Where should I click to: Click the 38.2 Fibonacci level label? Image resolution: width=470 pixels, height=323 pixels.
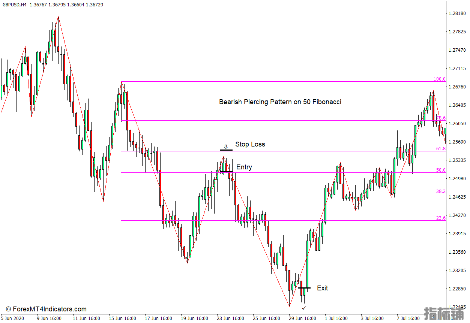(x=441, y=191)
